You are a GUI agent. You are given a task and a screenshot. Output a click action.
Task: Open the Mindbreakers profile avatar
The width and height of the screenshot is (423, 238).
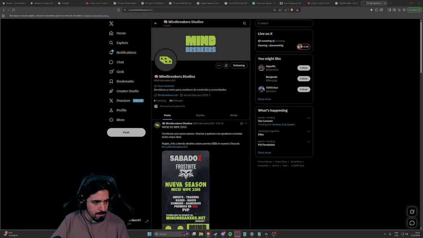click(x=166, y=60)
